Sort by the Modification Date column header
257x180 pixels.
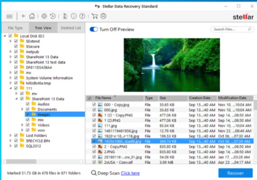pyautogui.click(x=235, y=98)
